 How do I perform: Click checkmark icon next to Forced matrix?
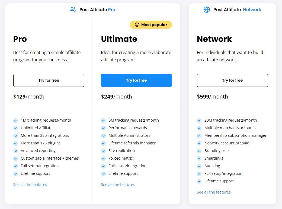(103, 159)
